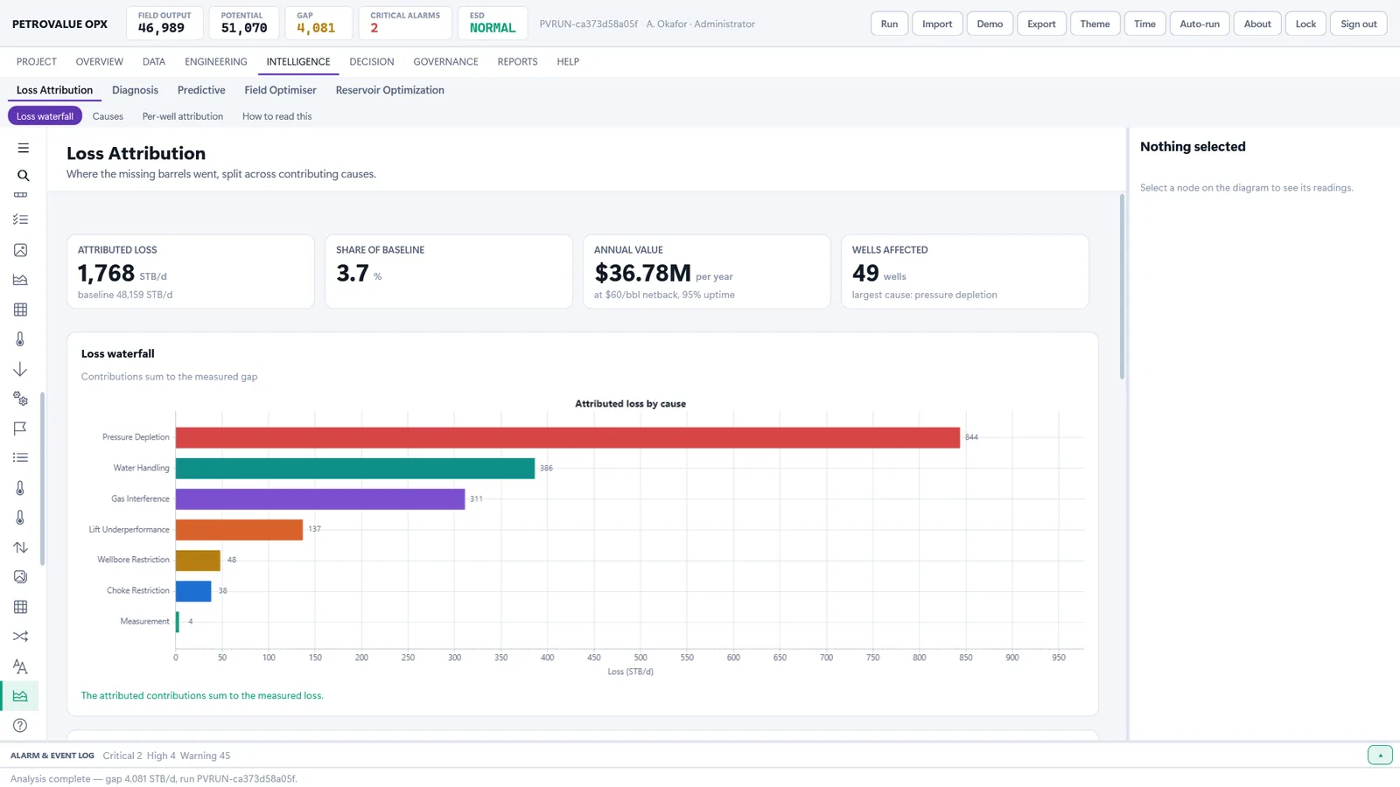The height and width of the screenshot is (787, 1400).
Task: Click the Sign out button
Action: (1358, 24)
